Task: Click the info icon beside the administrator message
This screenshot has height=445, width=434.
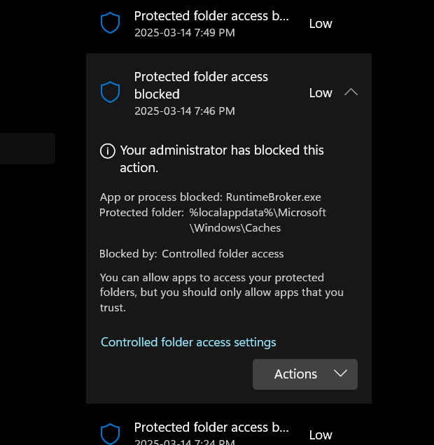Action: click(x=108, y=150)
